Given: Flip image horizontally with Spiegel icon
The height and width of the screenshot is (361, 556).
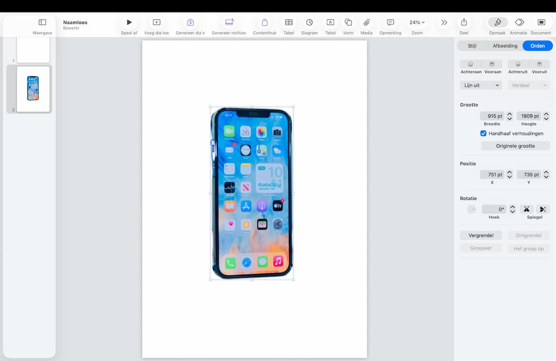Looking at the screenshot, I should pyautogui.click(x=527, y=209).
